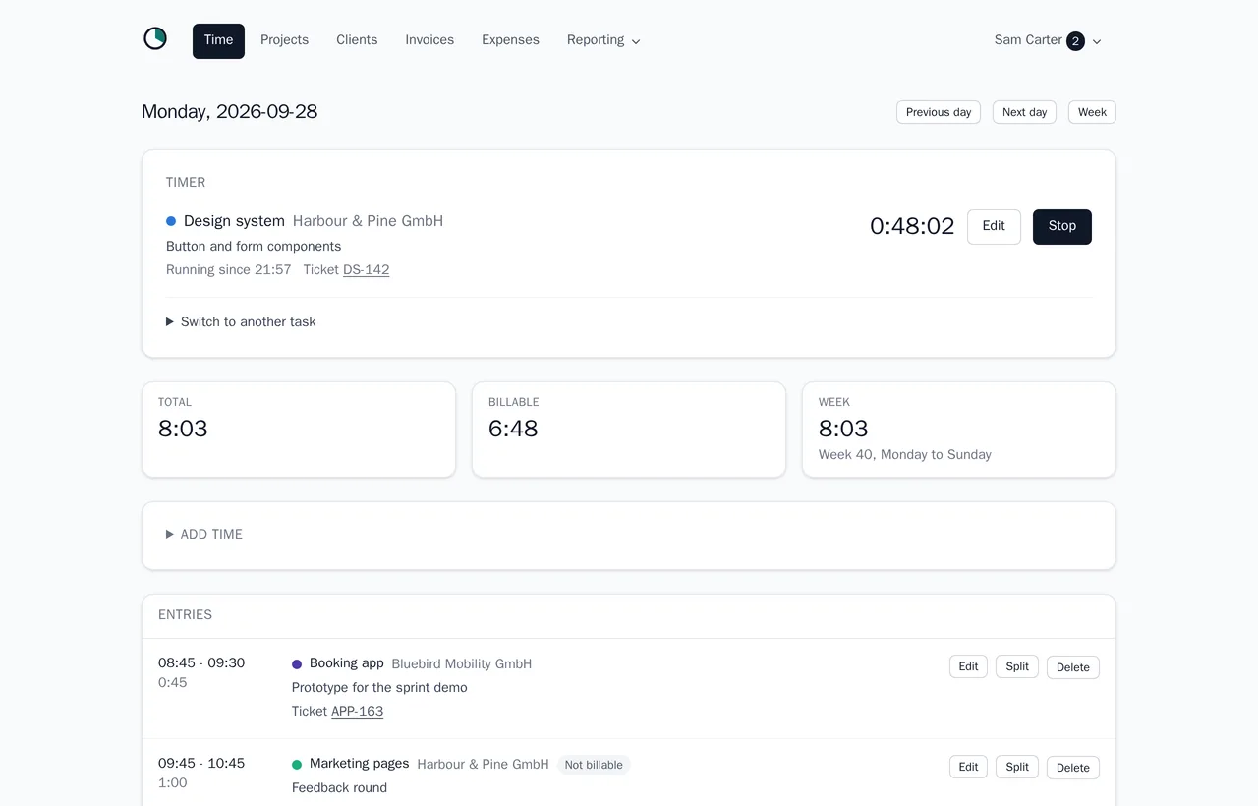Click the Billable total 6:48
This screenshot has width=1258, height=806.
[x=513, y=429]
